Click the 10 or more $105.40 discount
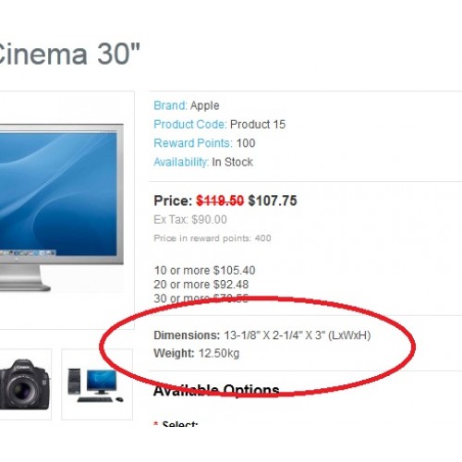The width and height of the screenshot is (462, 462). [x=204, y=271]
